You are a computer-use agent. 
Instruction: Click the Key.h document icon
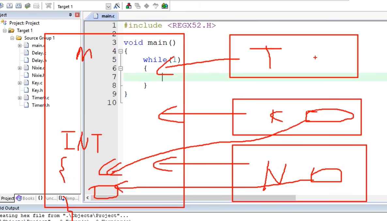pyautogui.click(x=27, y=90)
